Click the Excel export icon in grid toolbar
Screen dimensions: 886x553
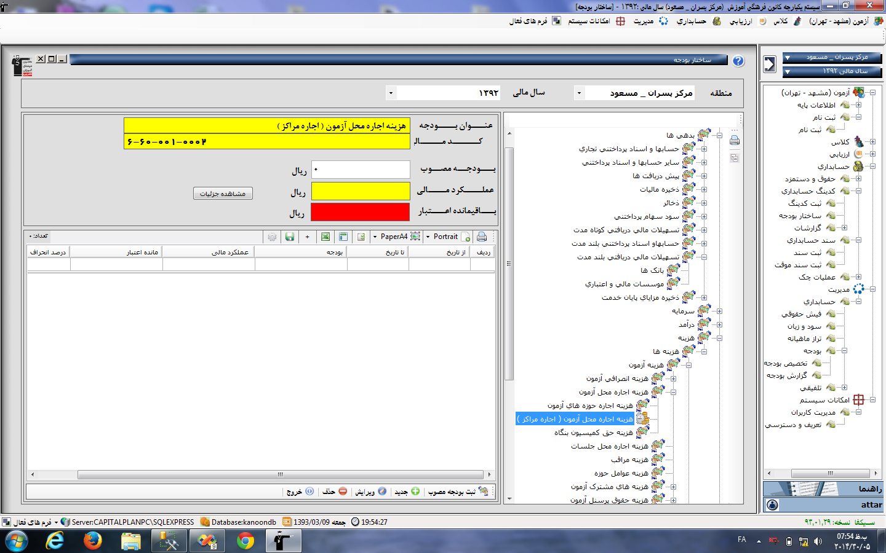click(x=325, y=237)
